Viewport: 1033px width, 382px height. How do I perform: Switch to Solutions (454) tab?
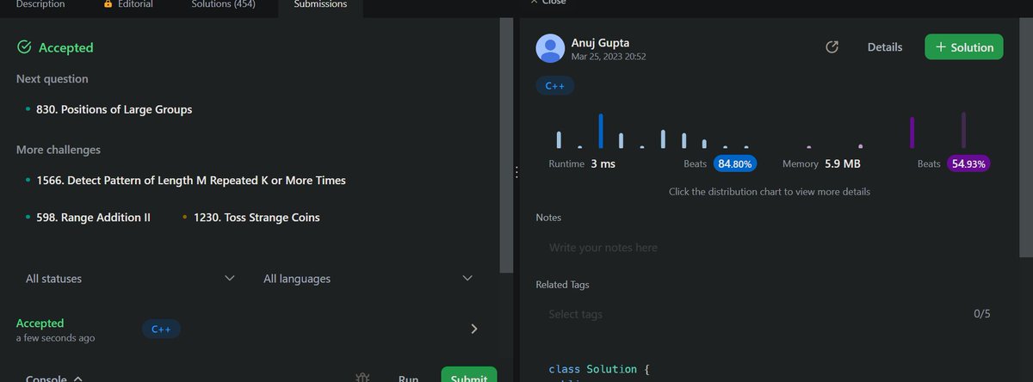[x=222, y=4]
